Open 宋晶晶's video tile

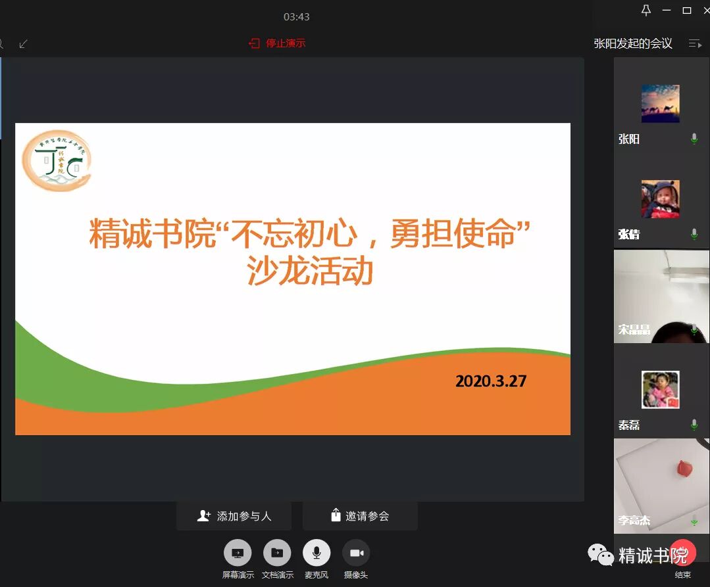(661, 296)
